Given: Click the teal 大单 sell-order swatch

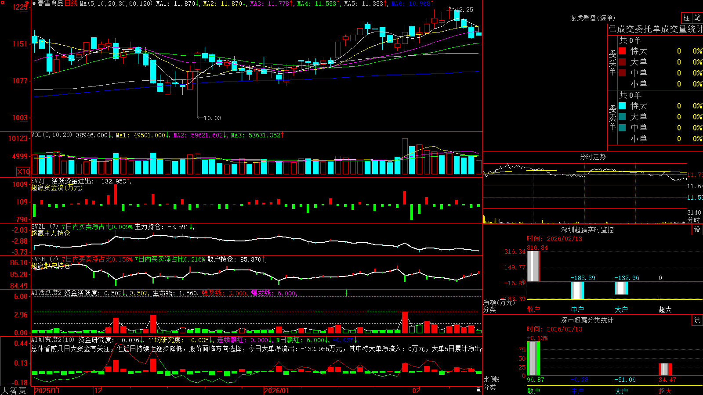Looking at the screenshot, I should [622, 117].
